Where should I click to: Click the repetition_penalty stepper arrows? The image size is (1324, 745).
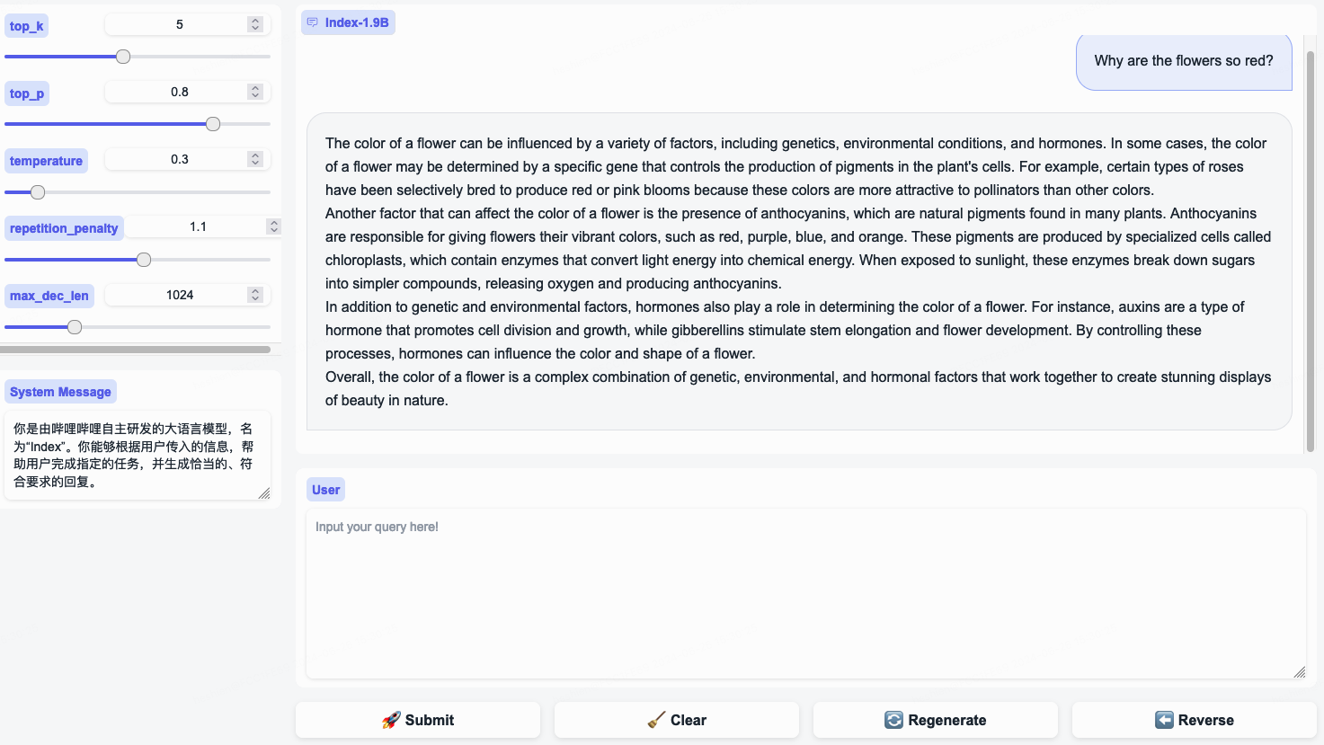[x=273, y=226]
